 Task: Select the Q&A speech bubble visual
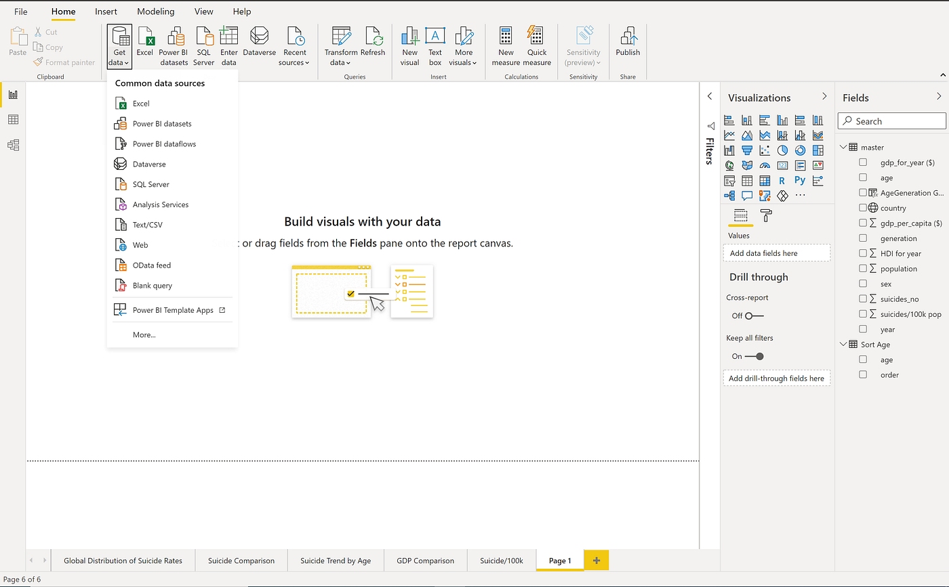click(x=747, y=196)
